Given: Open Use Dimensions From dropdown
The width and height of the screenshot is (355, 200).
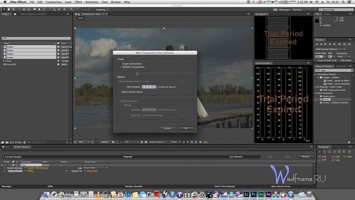Looking at the screenshot, I should [x=163, y=81].
